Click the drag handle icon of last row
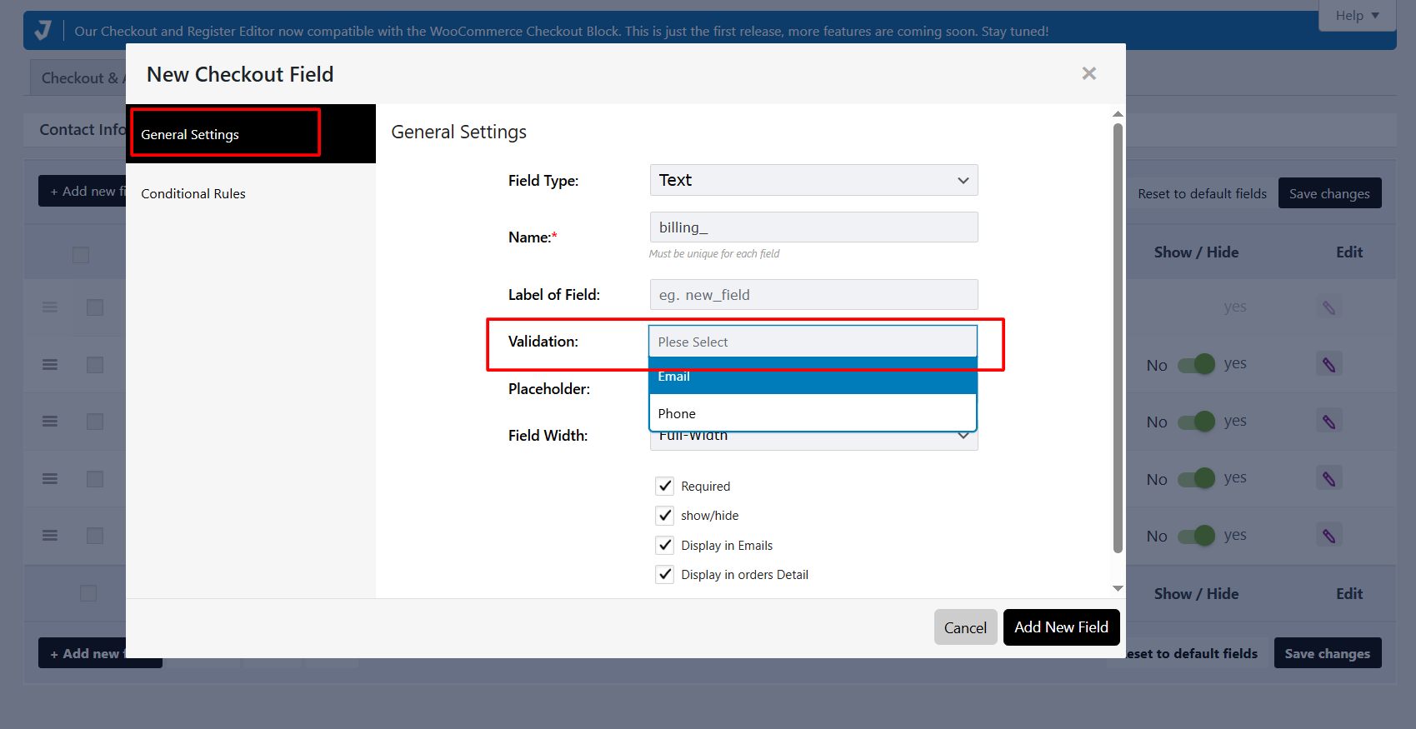 click(x=50, y=536)
